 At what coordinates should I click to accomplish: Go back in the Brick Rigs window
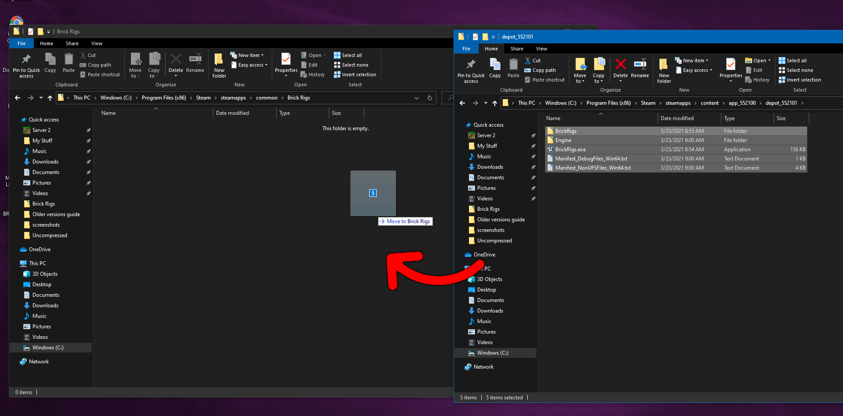coord(18,98)
